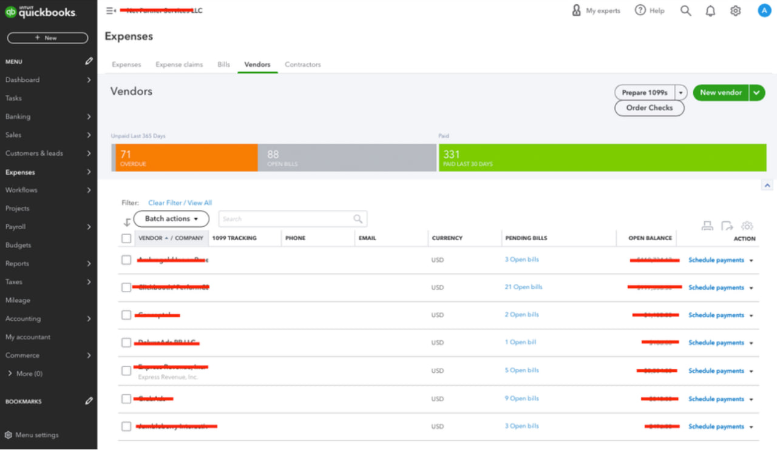Click the Help question mark icon

click(x=640, y=11)
